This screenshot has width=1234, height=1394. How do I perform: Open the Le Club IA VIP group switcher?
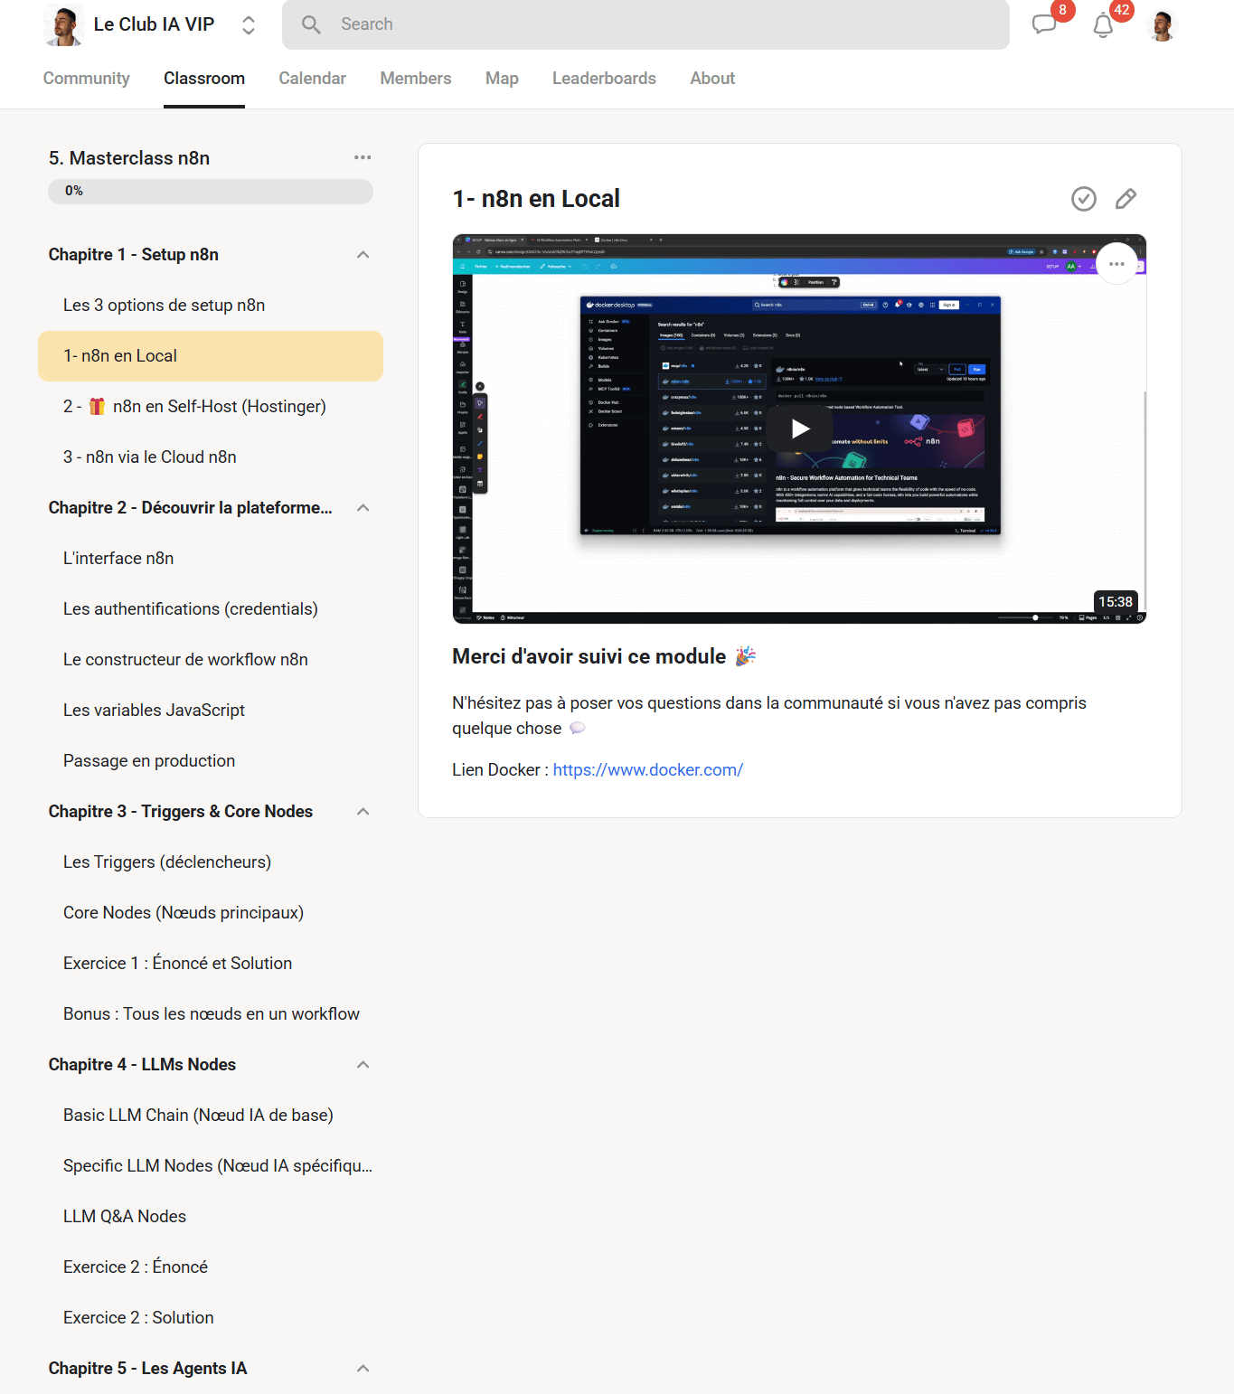tap(249, 24)
